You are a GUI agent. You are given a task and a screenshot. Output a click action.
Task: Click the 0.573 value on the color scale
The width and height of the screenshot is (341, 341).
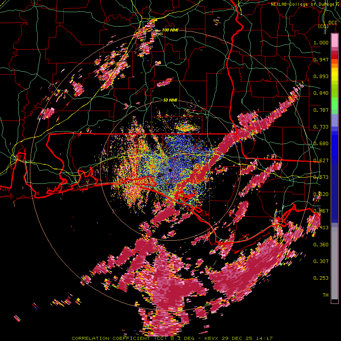pyautogui.click(x=321, y=177)
